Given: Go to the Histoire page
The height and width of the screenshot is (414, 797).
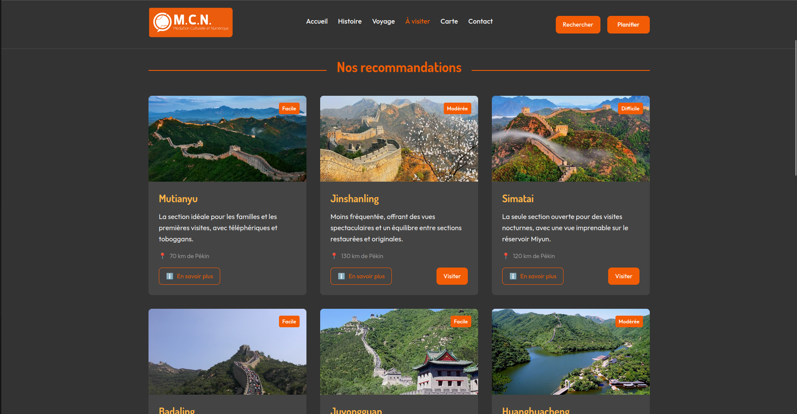Looking at the screenshot, I should tap(349, 21).
